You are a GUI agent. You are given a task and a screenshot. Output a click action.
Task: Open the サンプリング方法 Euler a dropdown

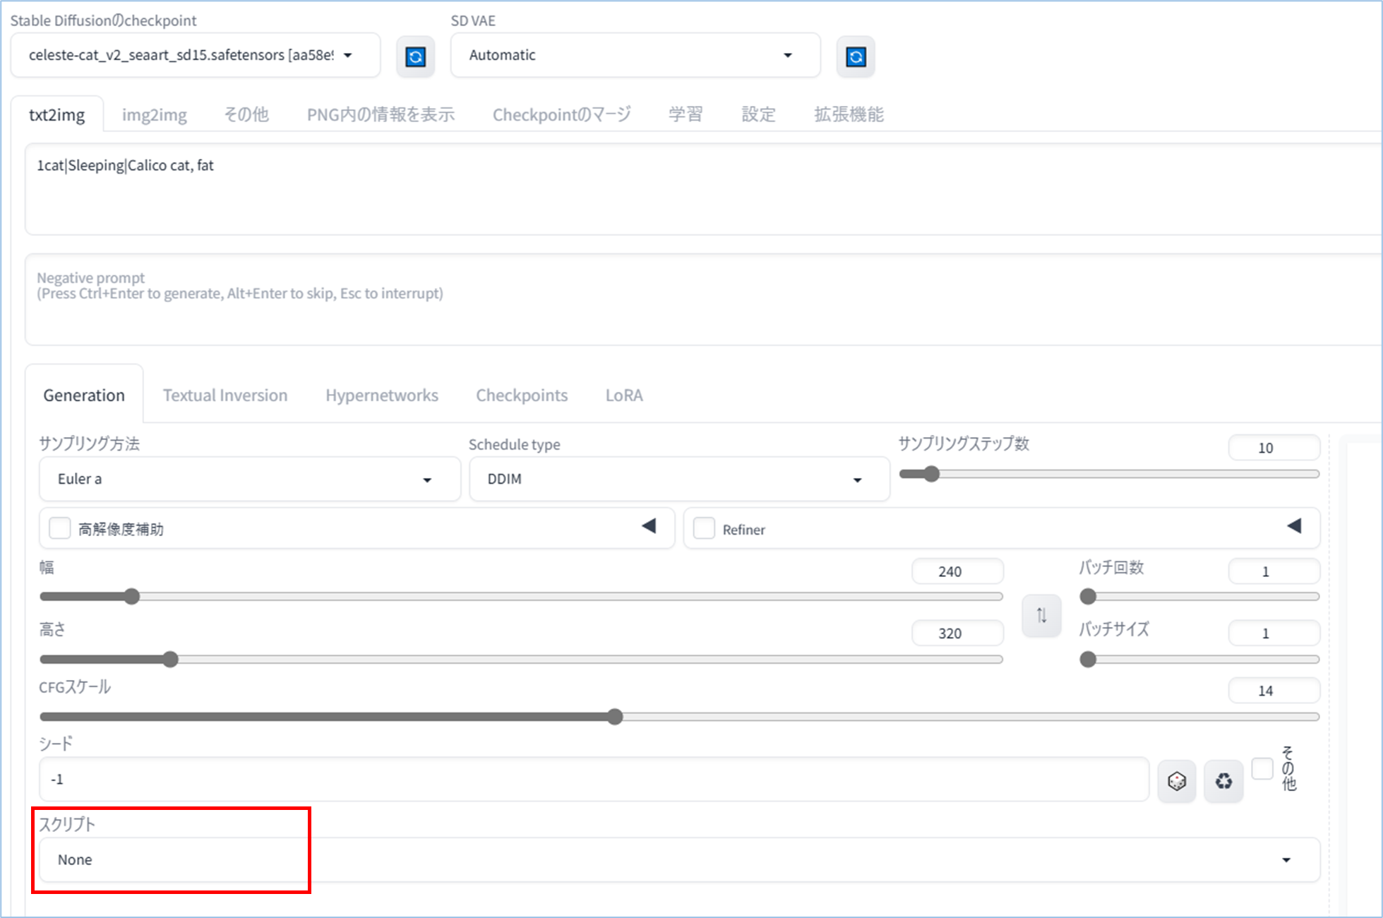(249, 479)
